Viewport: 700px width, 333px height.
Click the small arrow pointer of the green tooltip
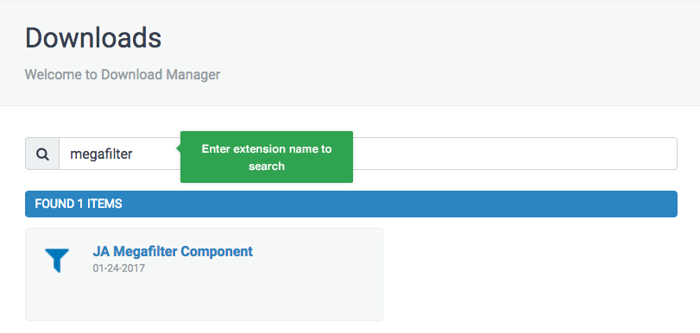(x=178, y=148)
